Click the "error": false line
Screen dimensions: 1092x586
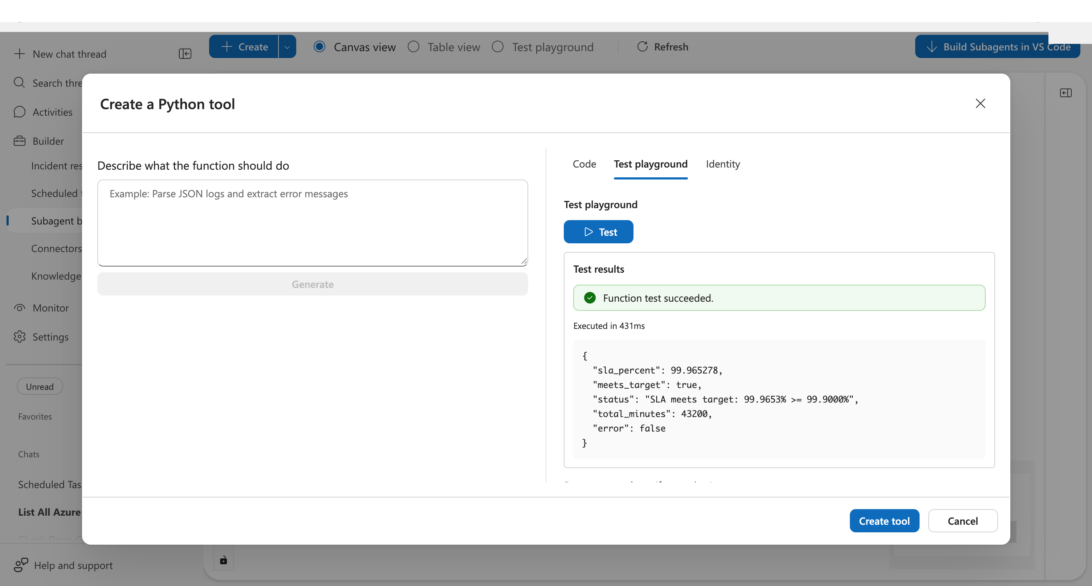click(x=629, y=428)
